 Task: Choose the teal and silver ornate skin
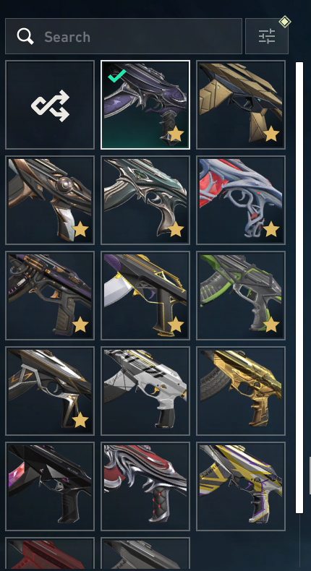(x=145, y=200)
